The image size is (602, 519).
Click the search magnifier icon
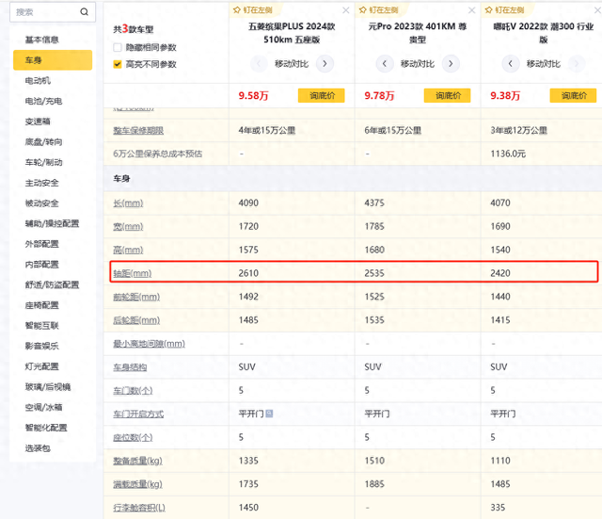(x=84, y=12)
